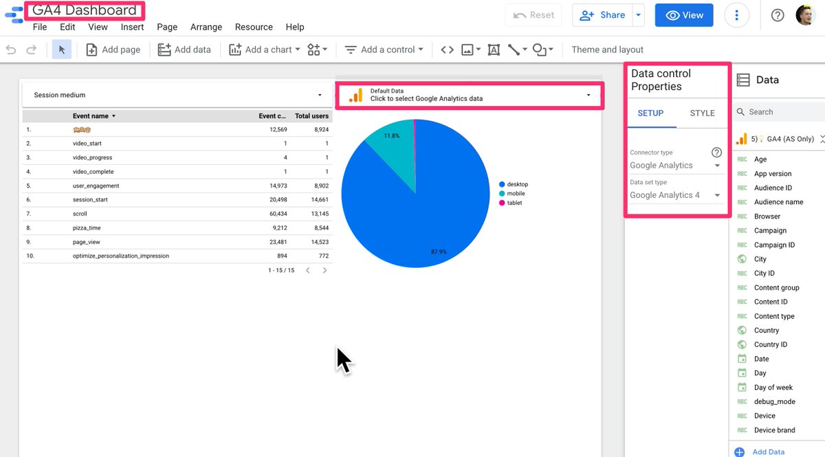Open the File menu
This screenshot has width=825, height=457.
tap(40, 27)
